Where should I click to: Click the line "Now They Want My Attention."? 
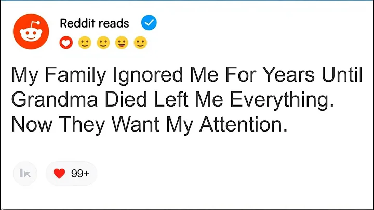(x=149, y=125)
